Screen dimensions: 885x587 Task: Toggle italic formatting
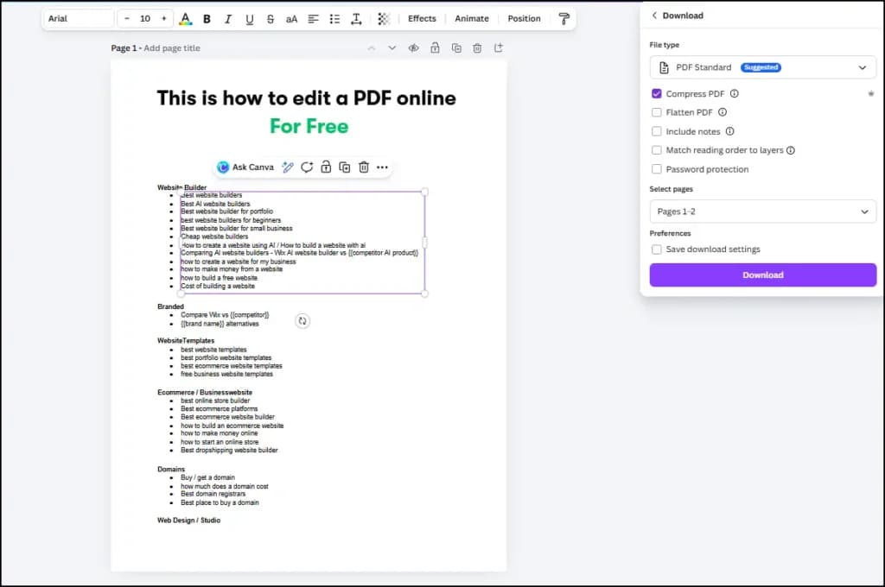(228, 19)
